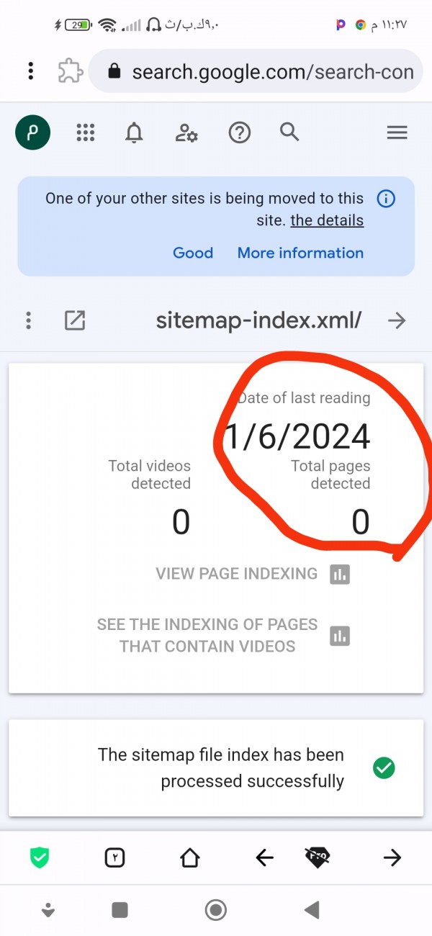432x936 pixels.
Task: Tap the green account avatar
Action: pyautogui.click(x=33, y=132)
